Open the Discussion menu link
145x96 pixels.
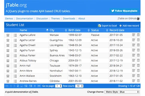42,19
